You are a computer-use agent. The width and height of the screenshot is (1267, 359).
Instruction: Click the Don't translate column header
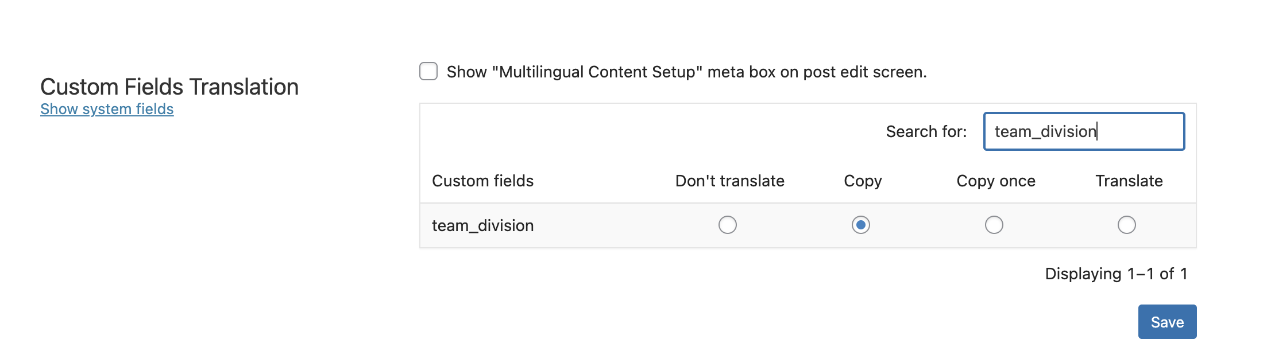(729, 181)
